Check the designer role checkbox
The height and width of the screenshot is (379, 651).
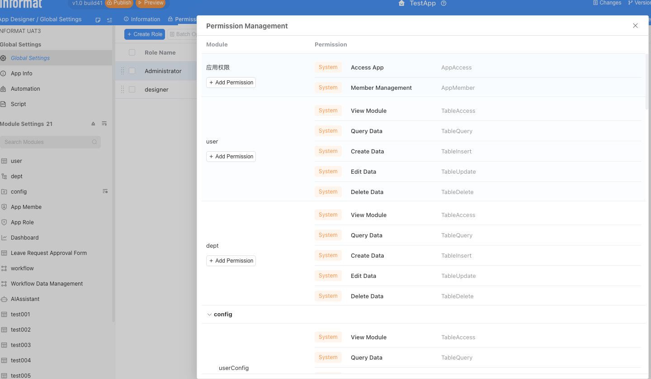pyautogui.click(x=132, y=89)
